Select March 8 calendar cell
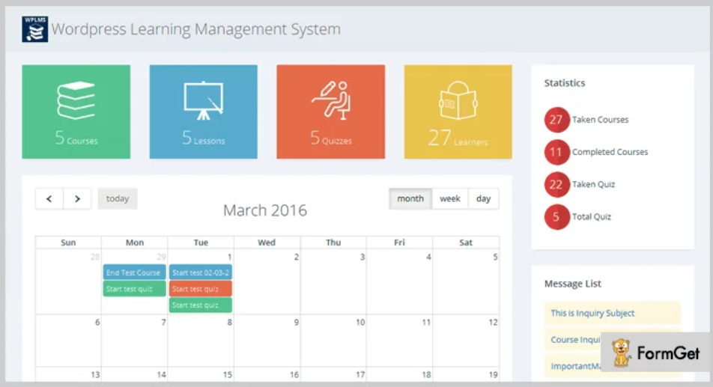The width and height of the screenshot is (713, 387). click(201, 341)
